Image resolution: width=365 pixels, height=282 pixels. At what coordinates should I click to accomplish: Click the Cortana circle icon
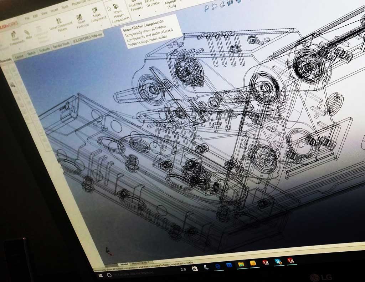pyautogui.click(x=109, y=275)
